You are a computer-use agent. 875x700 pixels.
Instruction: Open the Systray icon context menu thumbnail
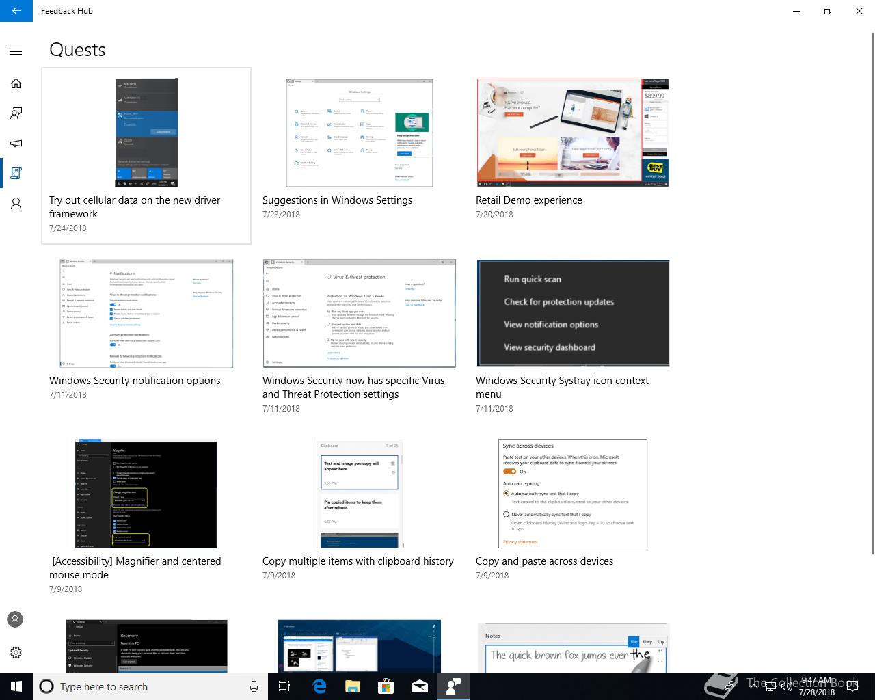[x=573, y=313]
